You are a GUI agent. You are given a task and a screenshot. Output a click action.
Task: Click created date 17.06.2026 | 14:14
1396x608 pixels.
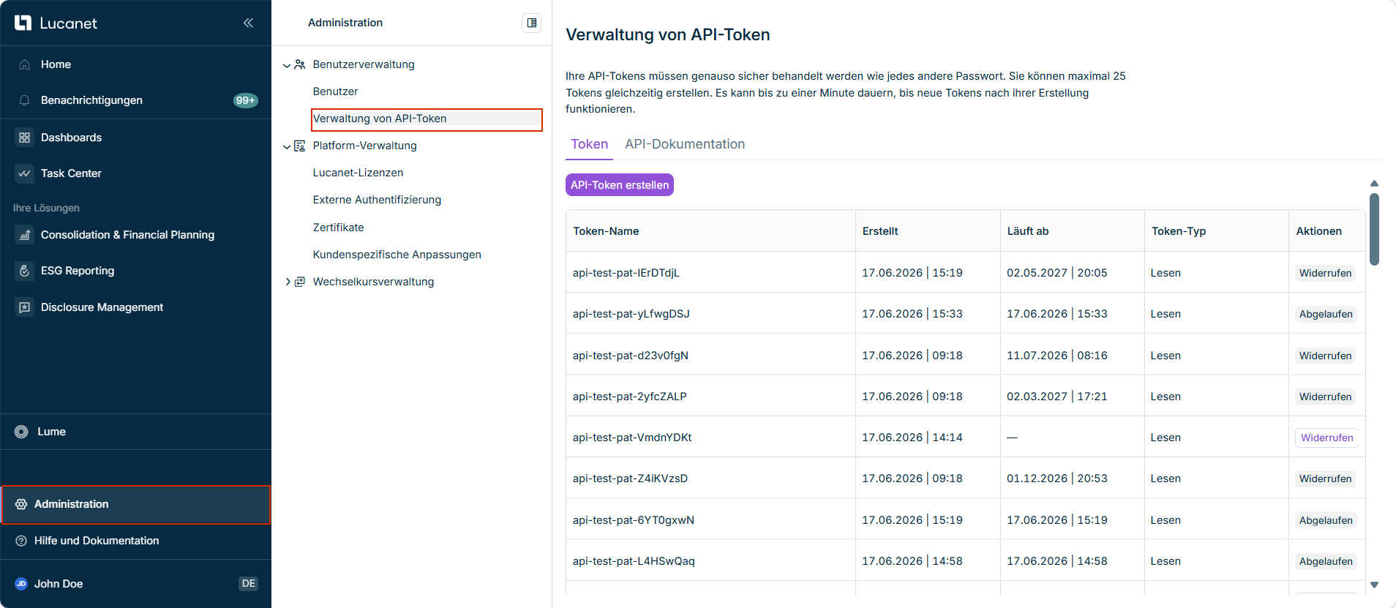click(912, 438)
